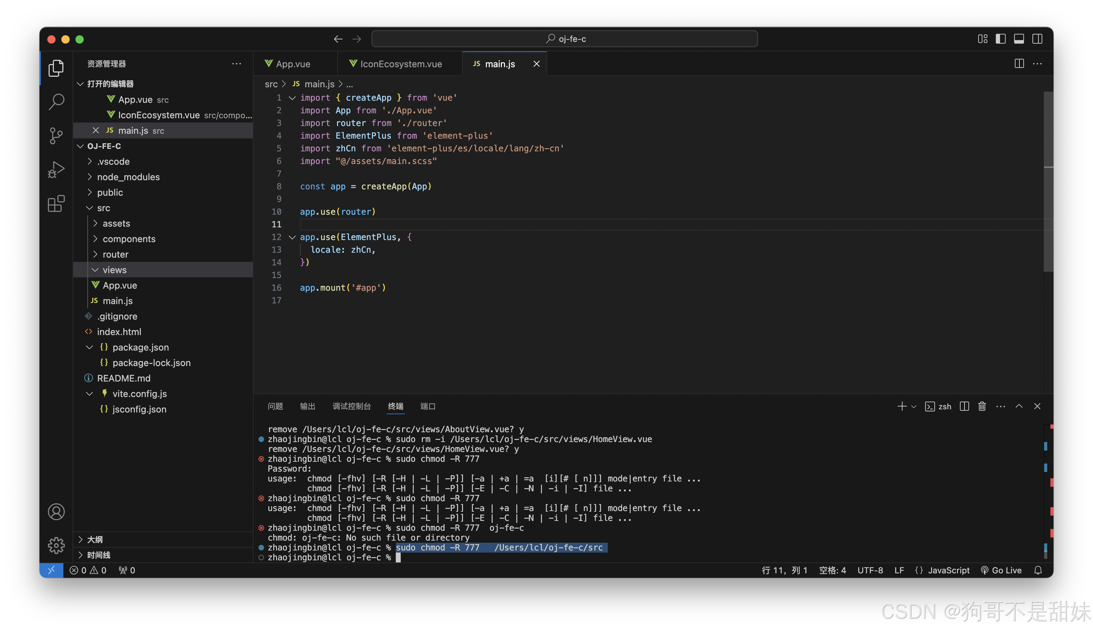Change JavaScript language mode in status bar
Image resolution: width=1093 pixels, height=630 pixels.
(948, 570)
